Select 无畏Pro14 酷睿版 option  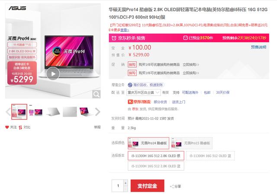click(148, 143)
